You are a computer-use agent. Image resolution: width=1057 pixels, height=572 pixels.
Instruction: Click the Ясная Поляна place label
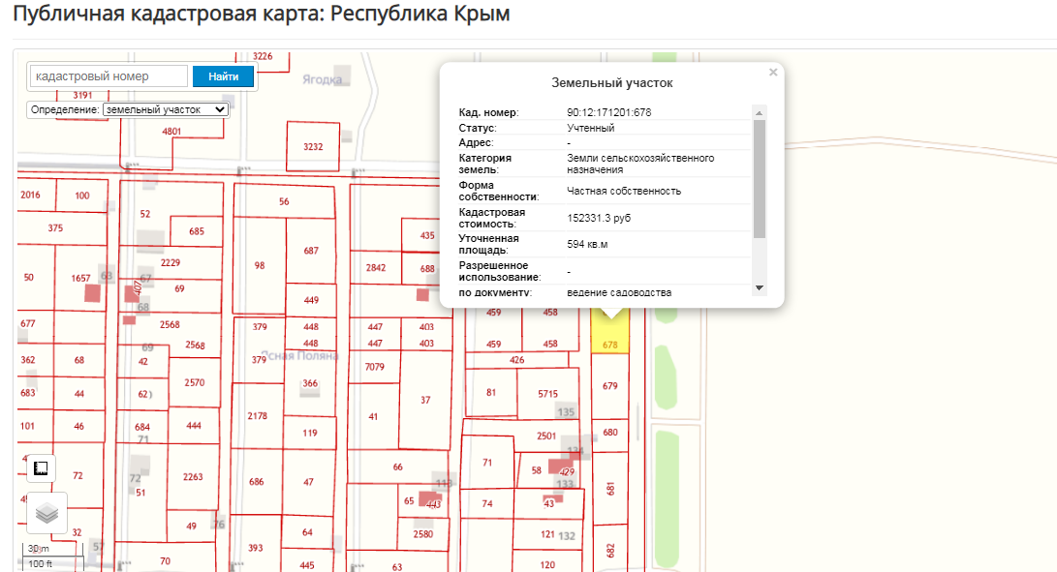click(299, 356)
